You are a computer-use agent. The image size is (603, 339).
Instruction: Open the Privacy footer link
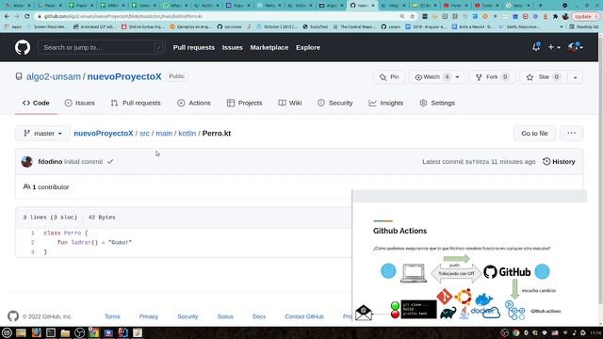[x=149, y=316]
